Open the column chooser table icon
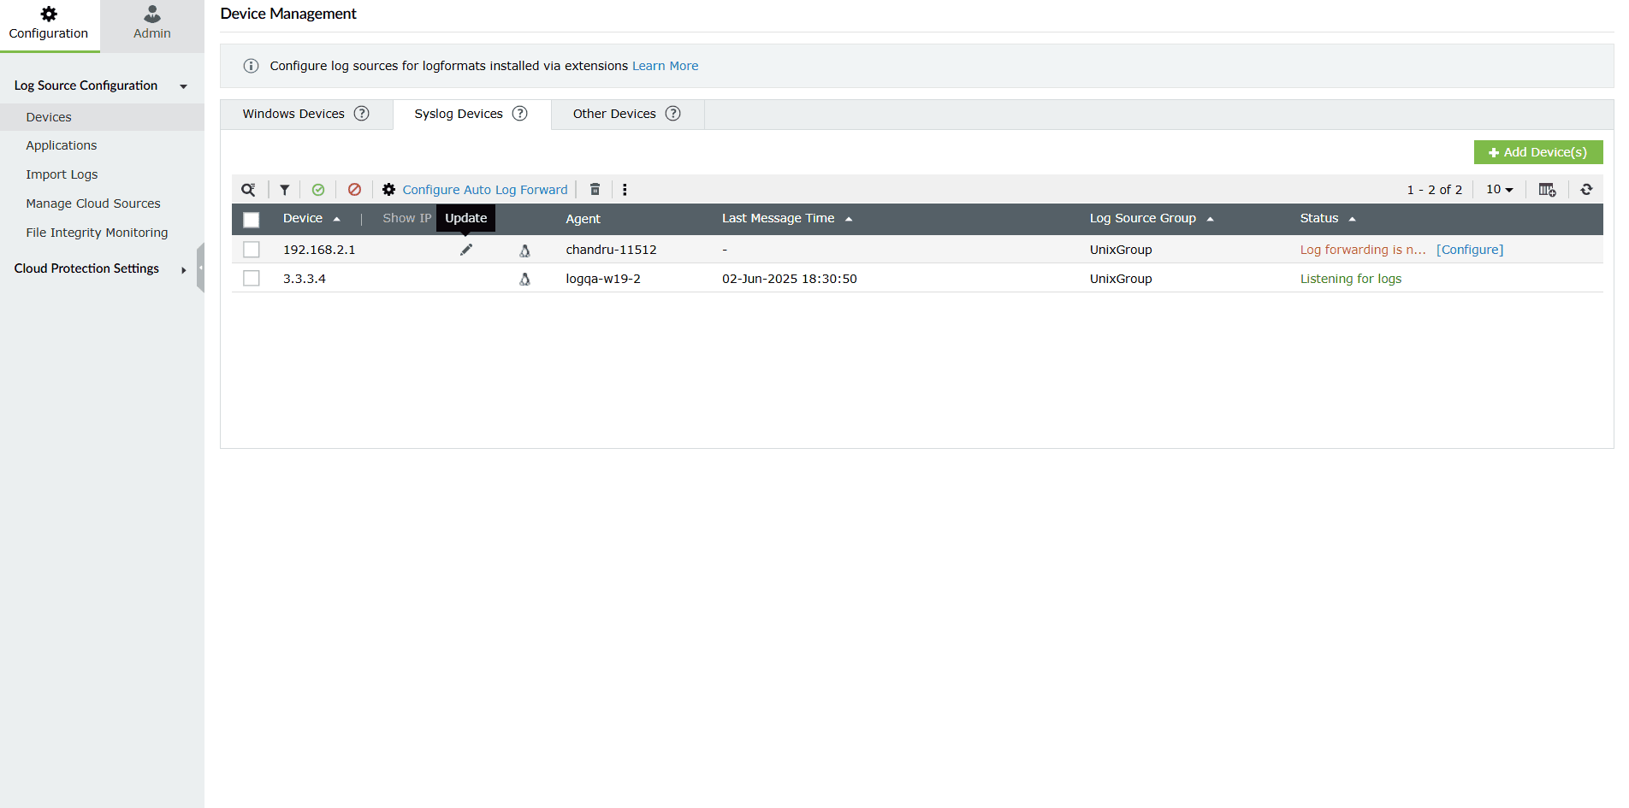 1547,190
